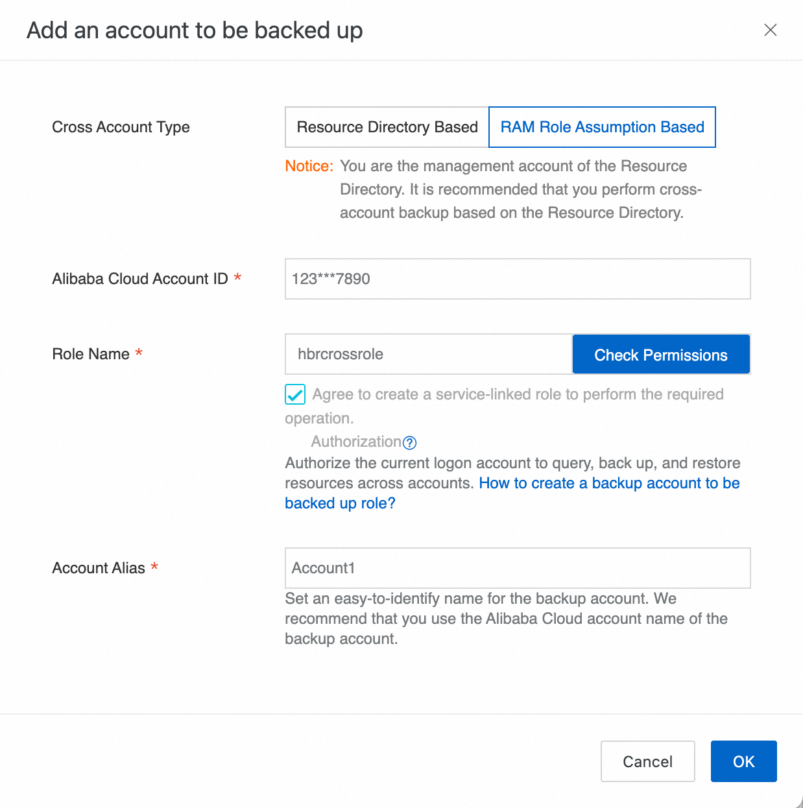Click the dialog title text

(195, 30)
